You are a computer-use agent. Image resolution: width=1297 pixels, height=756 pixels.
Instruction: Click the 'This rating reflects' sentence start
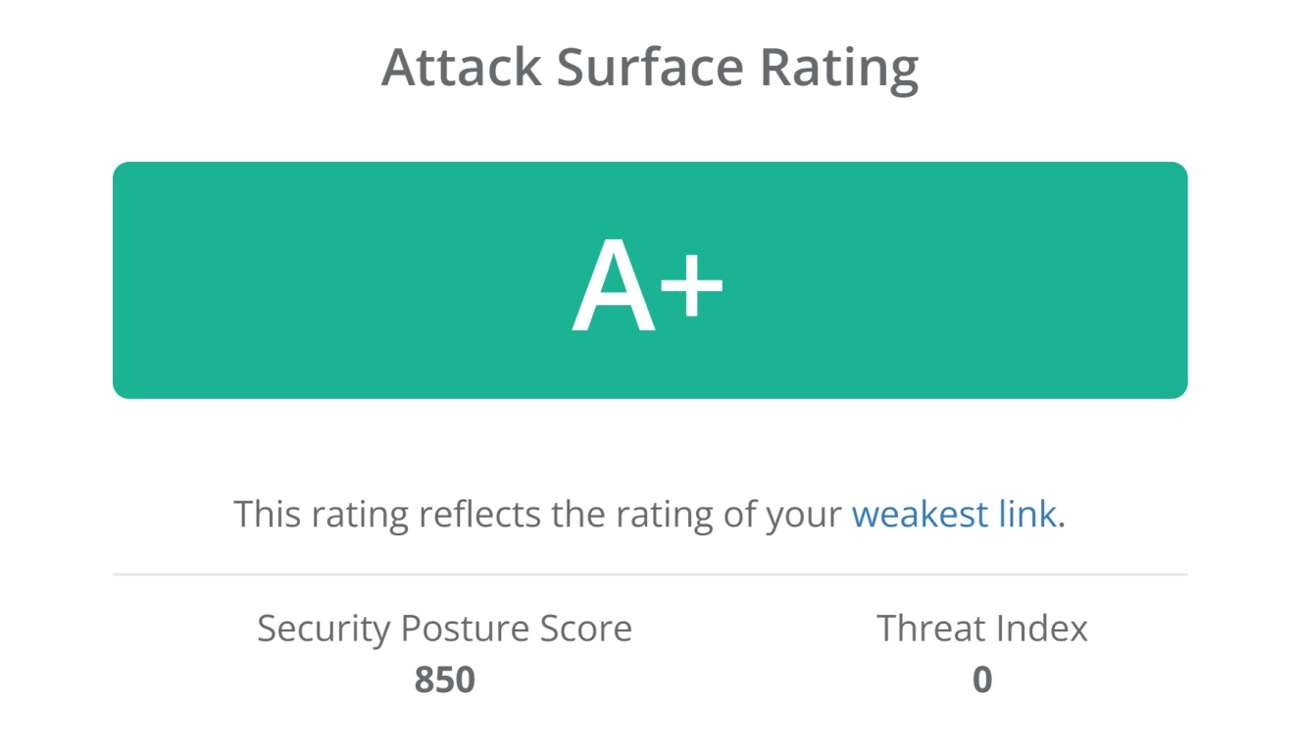[x=324, y=514]
